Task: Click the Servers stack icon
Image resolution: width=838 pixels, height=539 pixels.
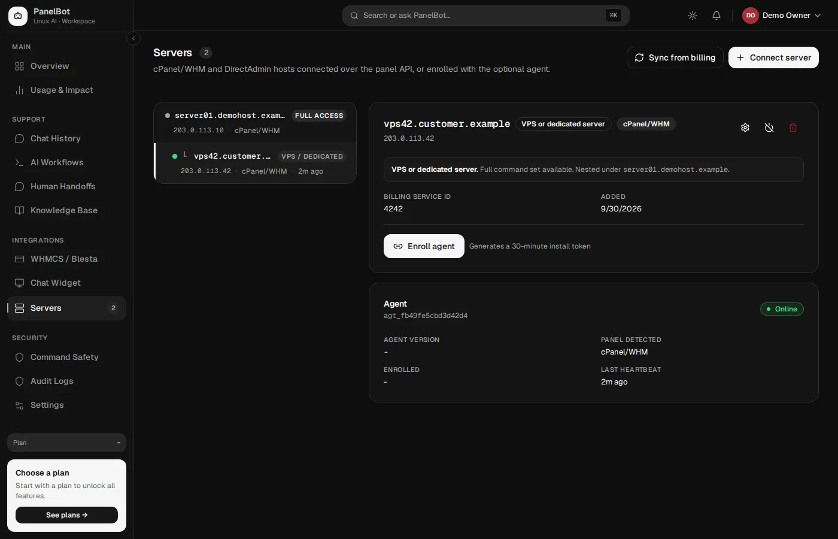Action: pos(19,308)
